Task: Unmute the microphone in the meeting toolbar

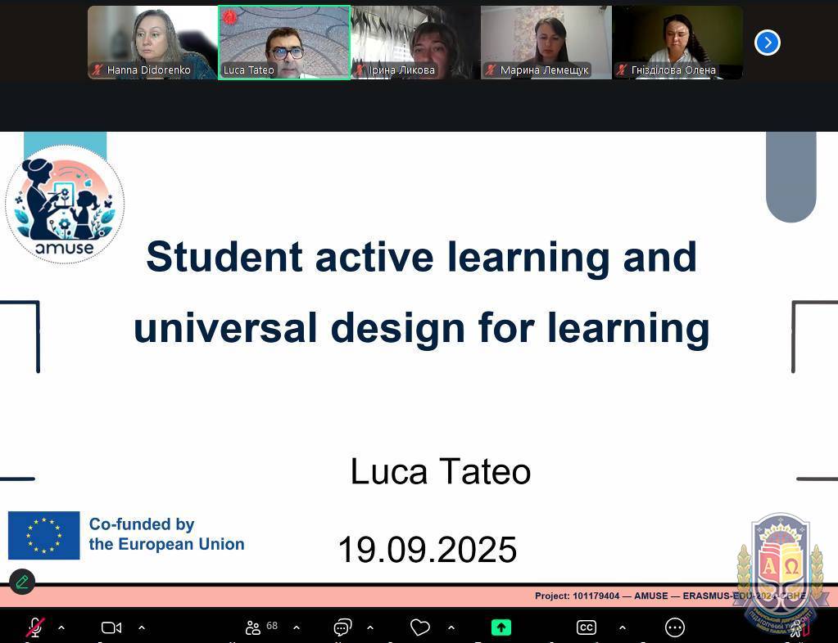Action: point(34,627)
